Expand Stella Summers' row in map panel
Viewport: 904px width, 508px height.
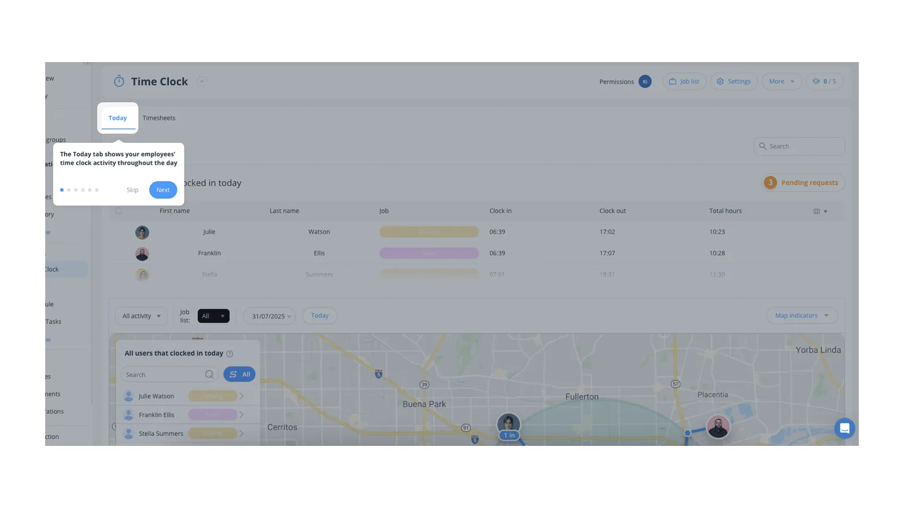[241, 433]
